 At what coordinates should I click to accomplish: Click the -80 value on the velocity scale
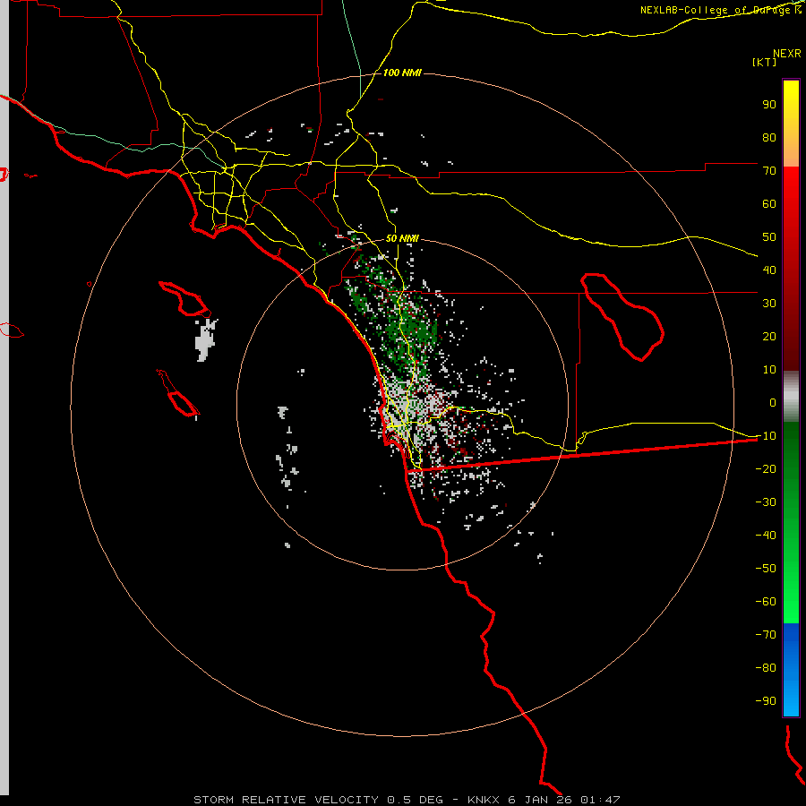[x=766, y=668]
